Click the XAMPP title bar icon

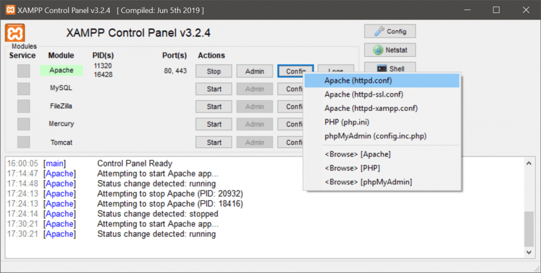(9, 10)
